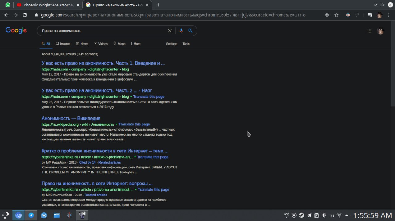Open Steam from the system tray

(x=301, y=215)
